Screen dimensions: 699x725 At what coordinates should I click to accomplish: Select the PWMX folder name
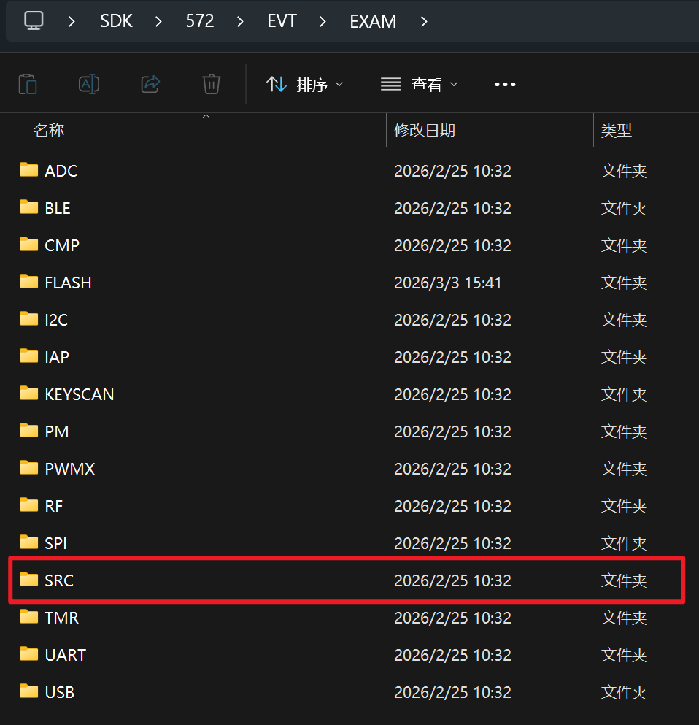70,469
